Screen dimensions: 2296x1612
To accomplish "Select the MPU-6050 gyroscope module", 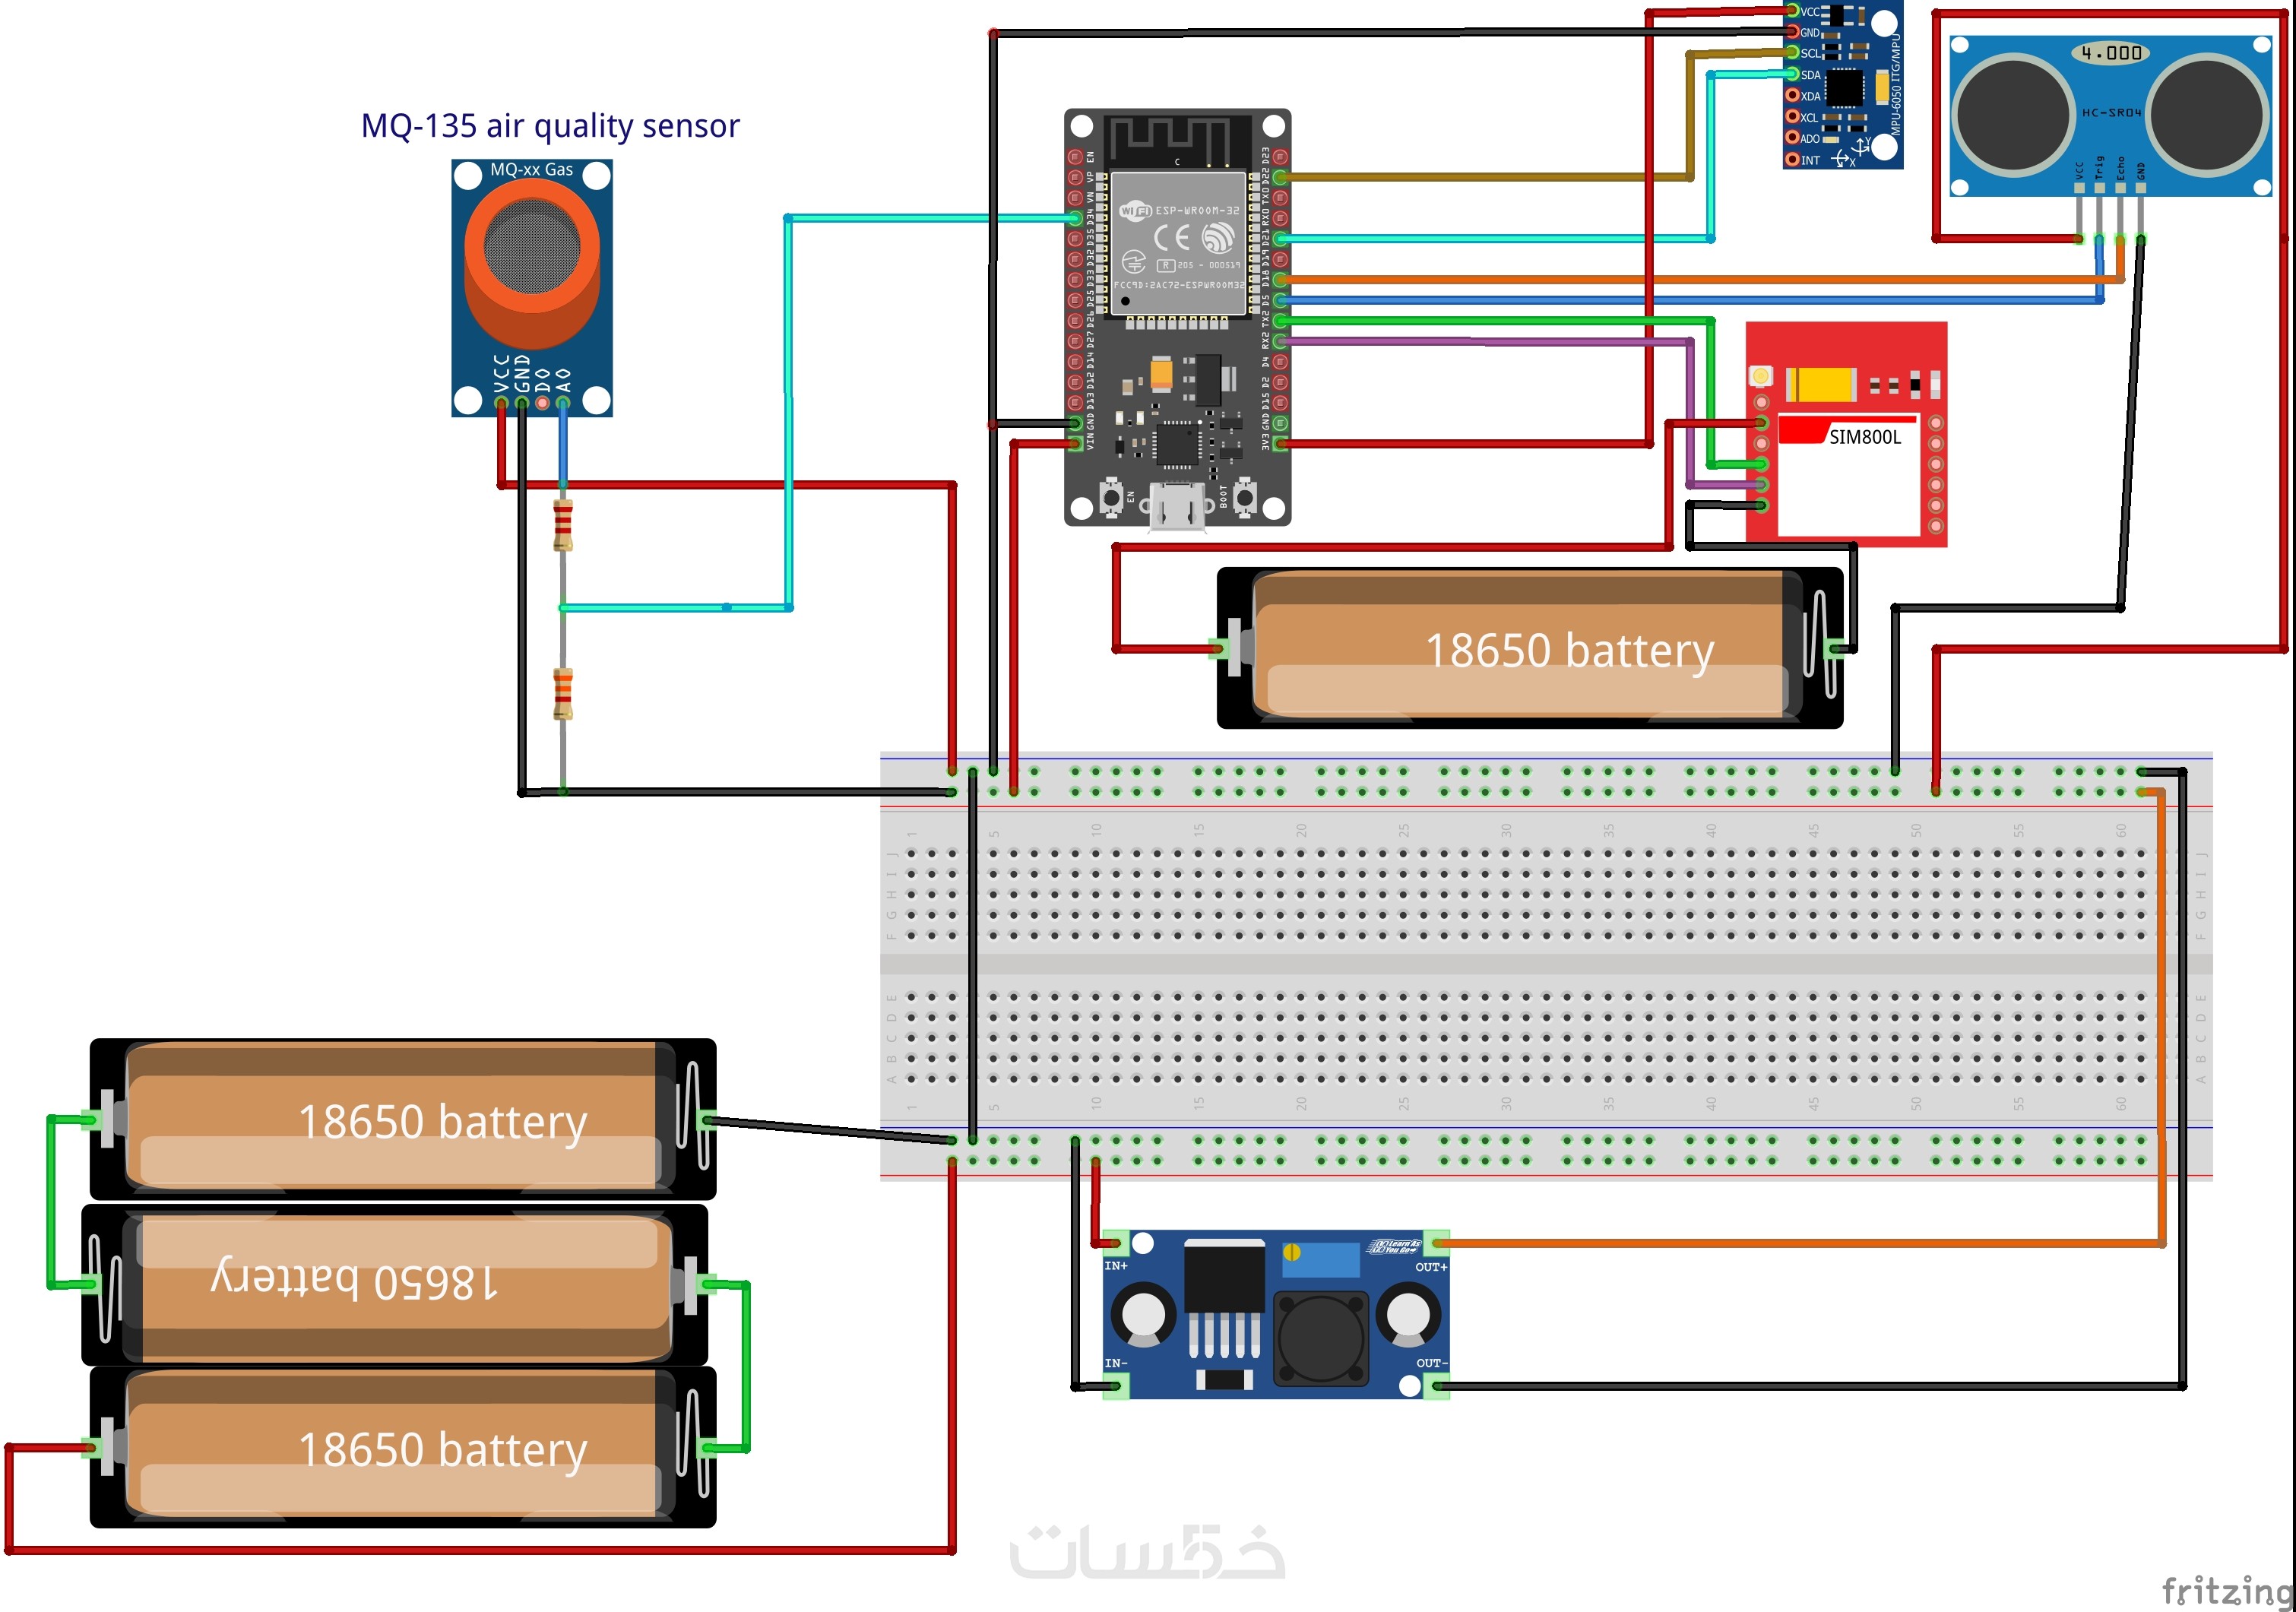I will coord(1842,85).
